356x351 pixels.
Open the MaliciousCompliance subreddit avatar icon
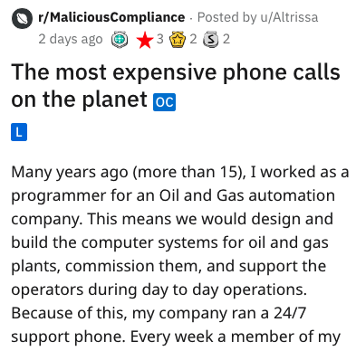point(22,18)
